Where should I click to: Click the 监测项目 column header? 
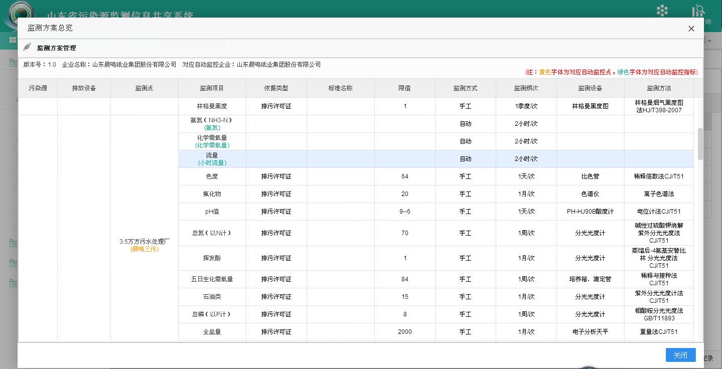click(211, 88)
